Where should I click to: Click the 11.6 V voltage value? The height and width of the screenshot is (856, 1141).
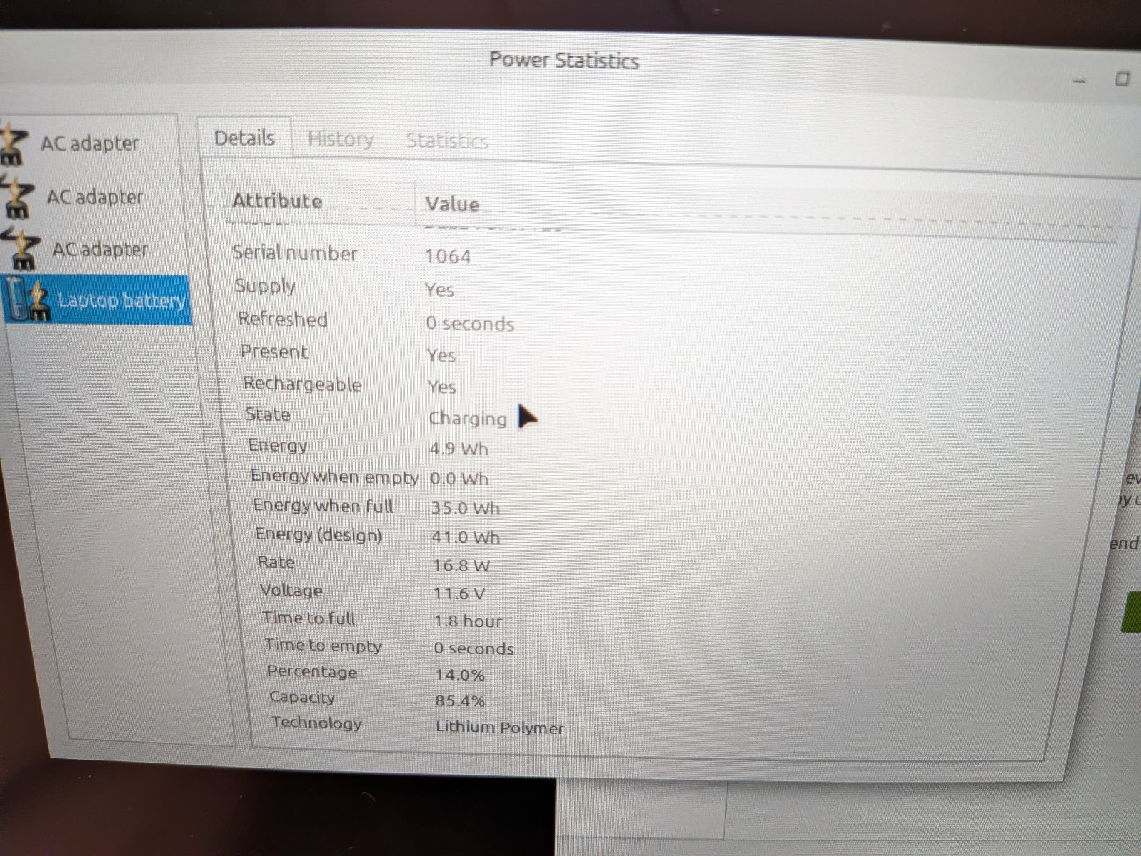tap(459, 593)
